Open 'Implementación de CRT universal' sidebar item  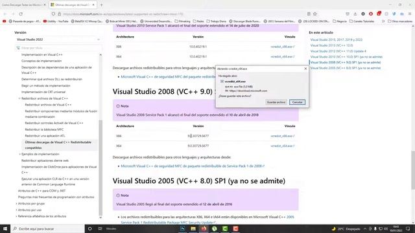pos(43,92)
